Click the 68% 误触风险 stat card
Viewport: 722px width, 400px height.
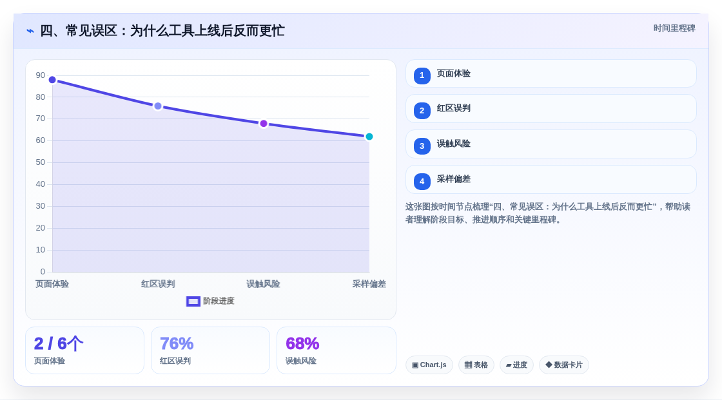[x=336, y=350]
